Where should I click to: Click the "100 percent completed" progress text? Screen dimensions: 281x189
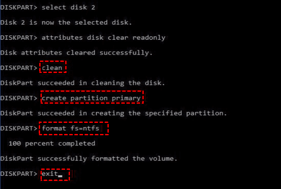[x=51, y=143]
